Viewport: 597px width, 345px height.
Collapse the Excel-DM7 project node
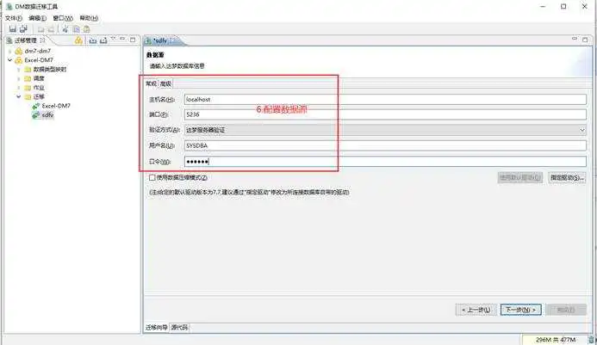pos(9,60)
